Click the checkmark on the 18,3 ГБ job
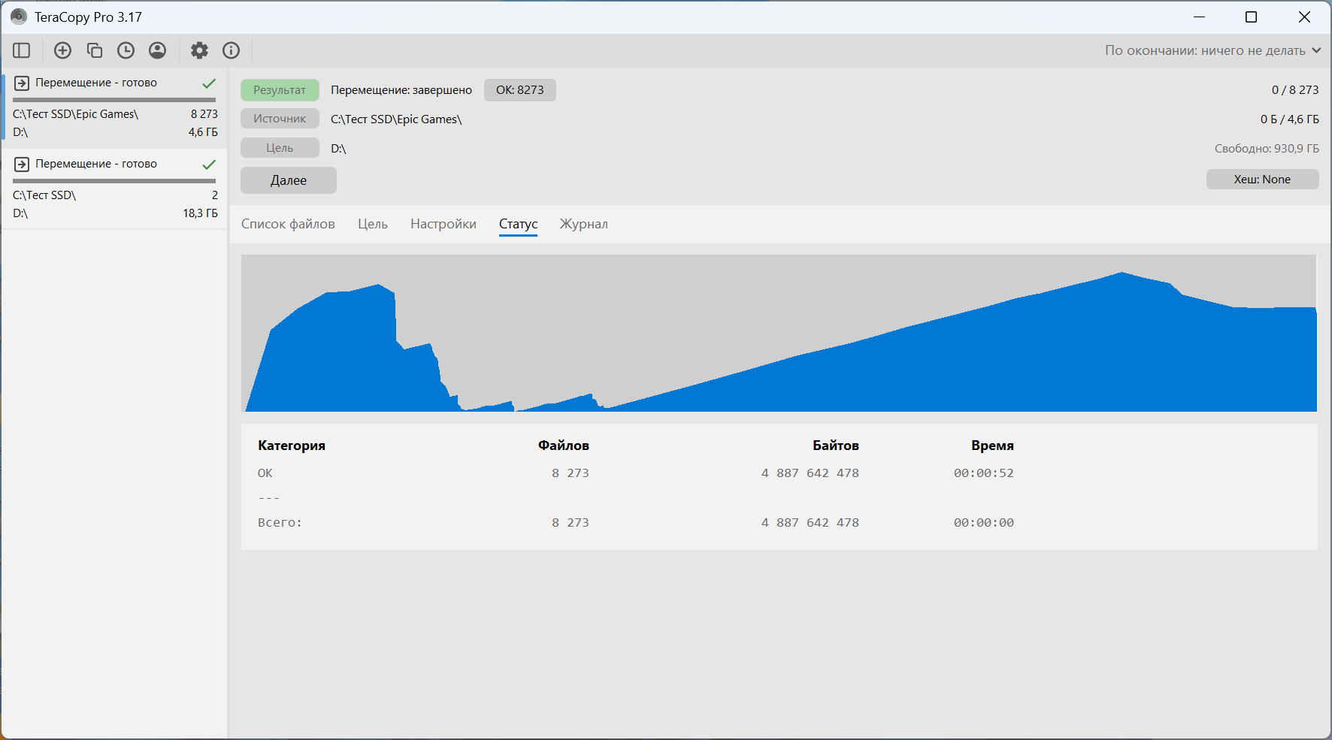Viewport: 1332px width, 740px height. click(209, 164)
